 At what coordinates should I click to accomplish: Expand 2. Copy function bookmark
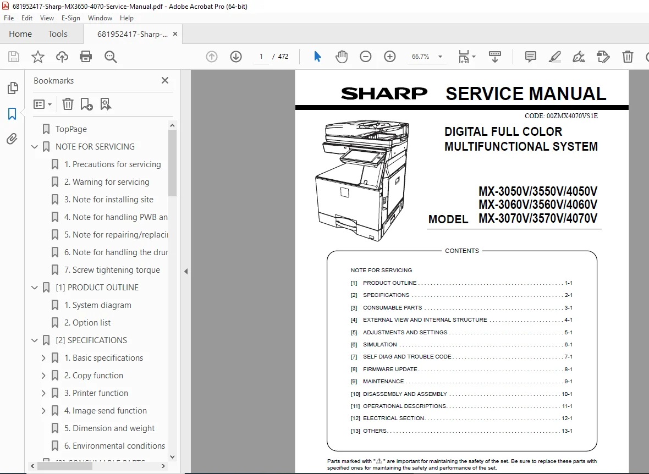(x=43, y=376)
